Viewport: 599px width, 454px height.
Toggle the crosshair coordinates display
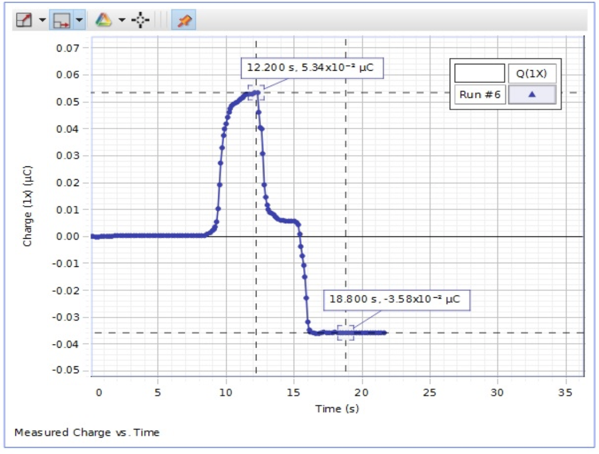139,19
